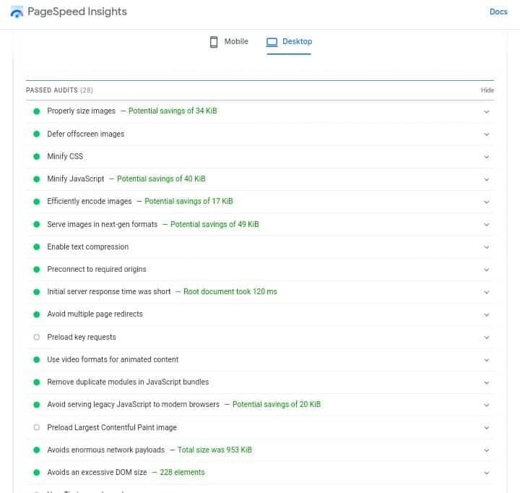Screen dimensions: 520x493
Task: Click the Potential savings of 17 KiB text
Action: [x=188, y=202]
